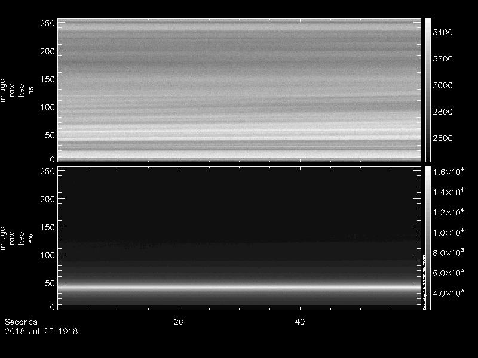Click the upper keogram ns image panel
This screenshot has width=478, height=358.
[x=240, y=90]
